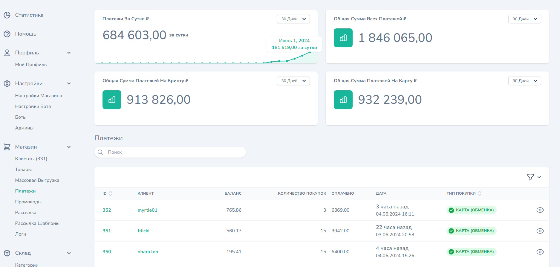560x267 pixels.
Task: Collapse the Профиль sidebar section
Action: (x=69, y=53)
